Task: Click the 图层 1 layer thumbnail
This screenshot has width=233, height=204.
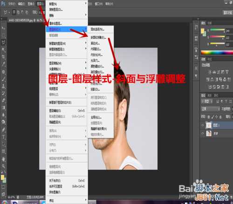Action: click(209, 125)
